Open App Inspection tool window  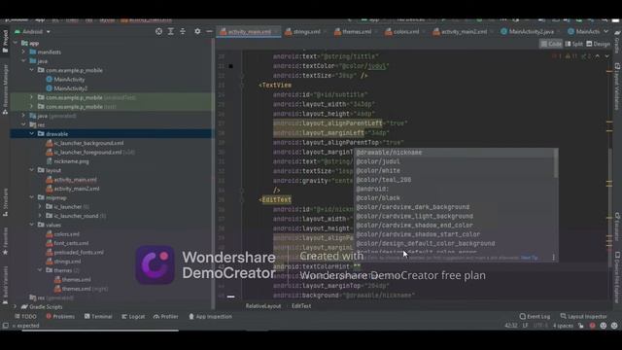pyautogui.click(x=210, y=317)
